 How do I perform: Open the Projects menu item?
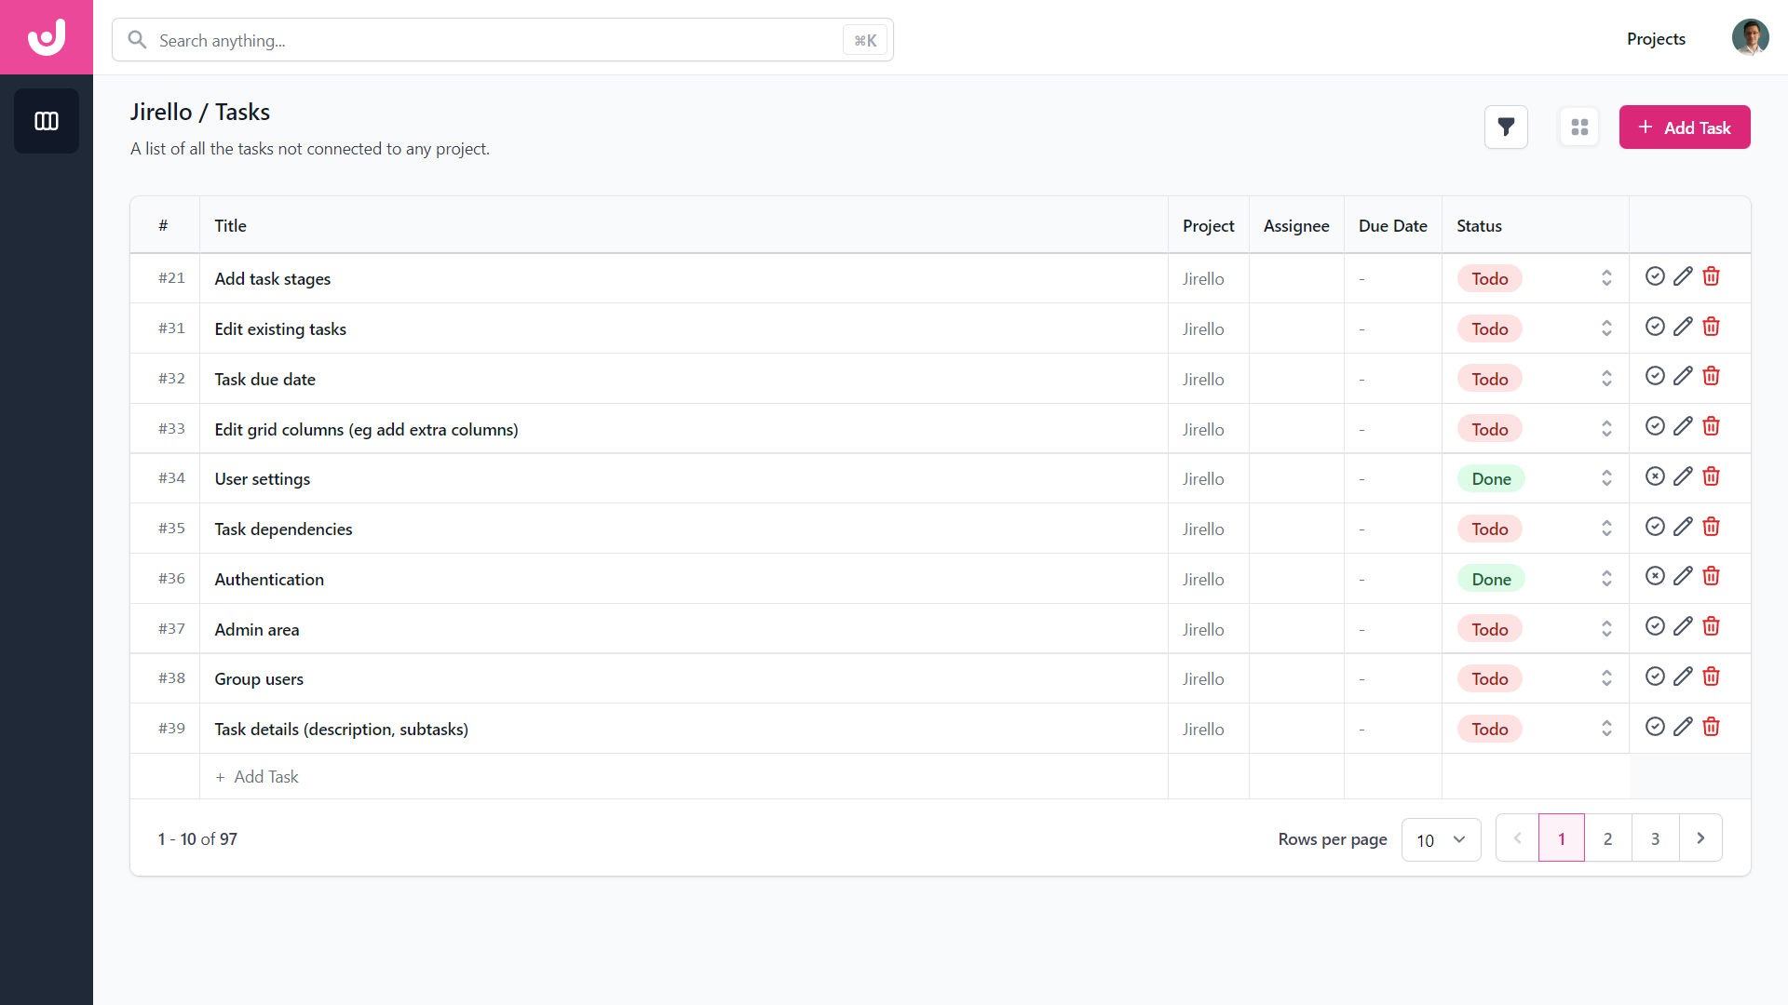[x=1656, y=39]
